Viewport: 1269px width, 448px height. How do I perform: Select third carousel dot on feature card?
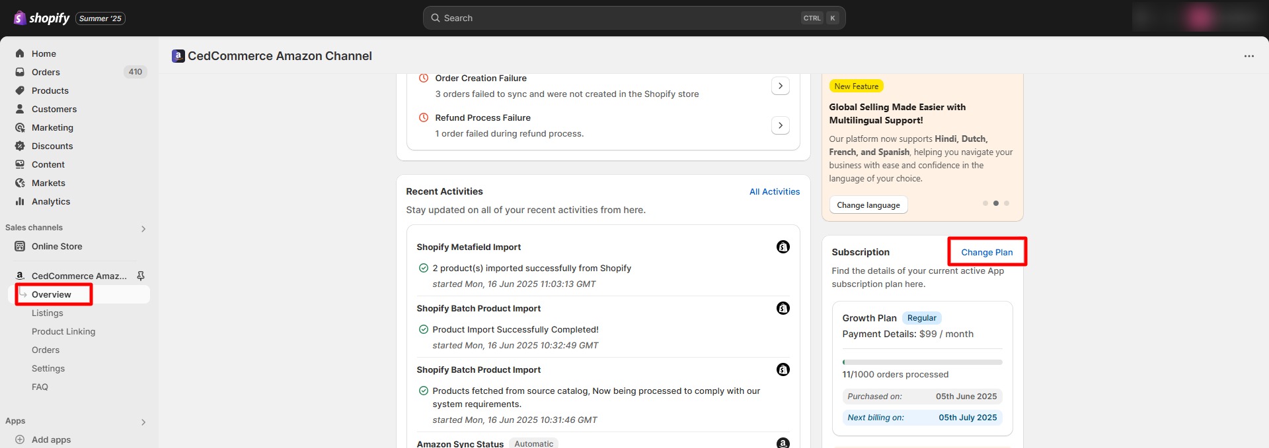point(1007,203)
